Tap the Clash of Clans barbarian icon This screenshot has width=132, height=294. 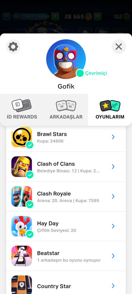tap(22, 167)
